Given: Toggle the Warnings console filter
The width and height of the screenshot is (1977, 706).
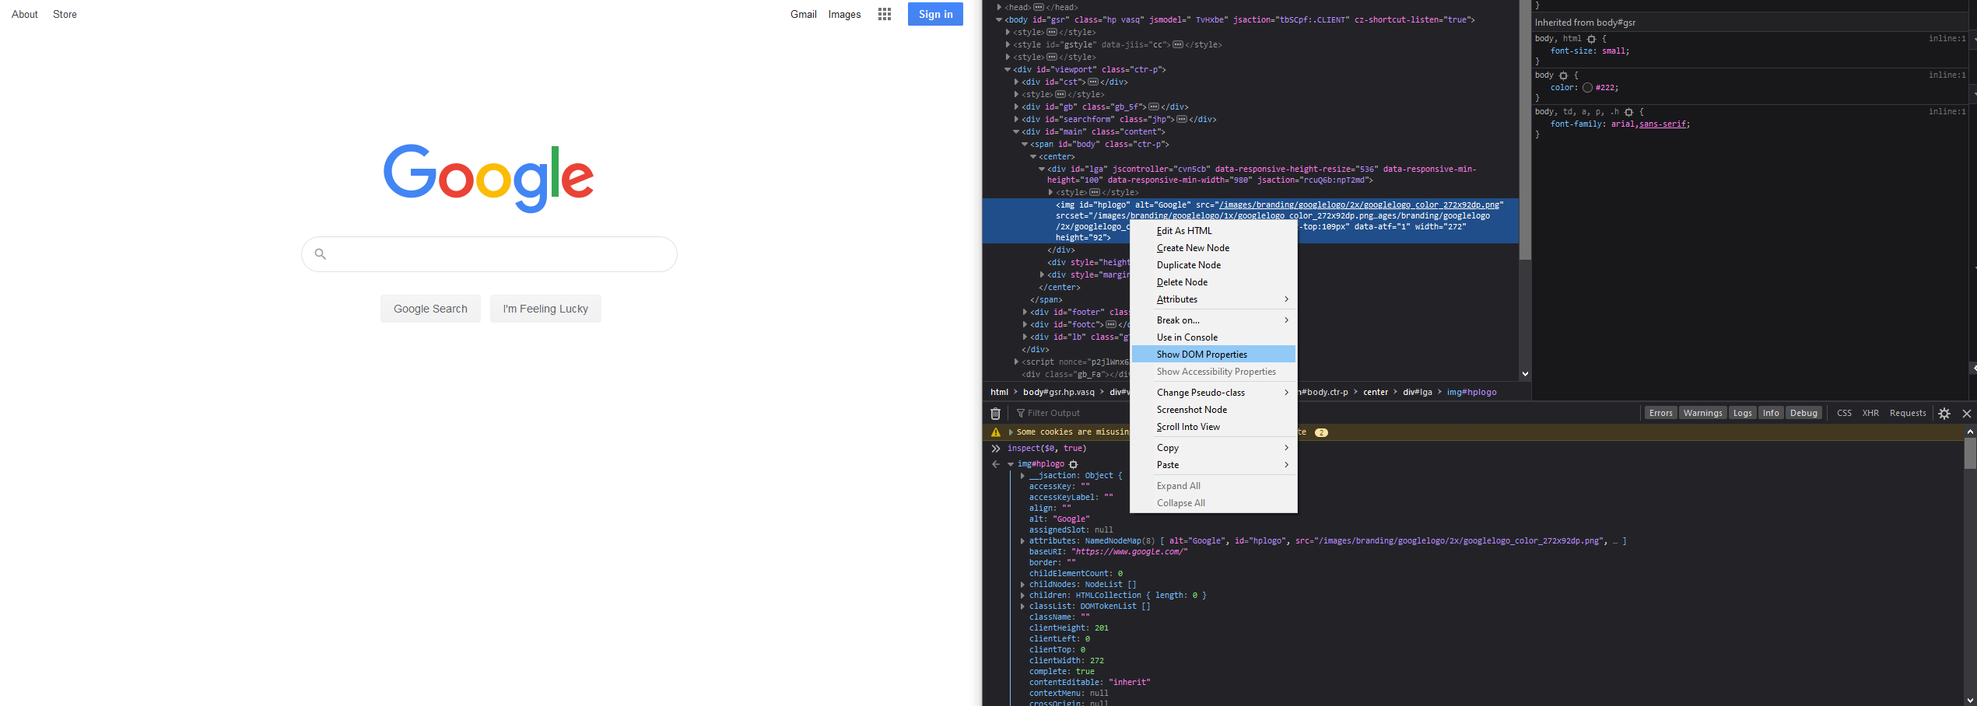Looking at the screenshot, I should pos(1702,413).
